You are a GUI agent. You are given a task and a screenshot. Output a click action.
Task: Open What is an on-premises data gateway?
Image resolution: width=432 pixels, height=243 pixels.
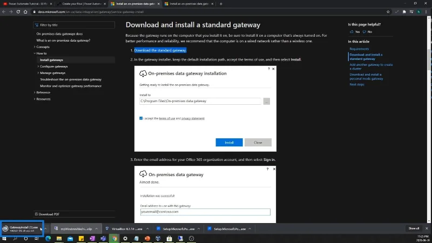tap(63, 40)
